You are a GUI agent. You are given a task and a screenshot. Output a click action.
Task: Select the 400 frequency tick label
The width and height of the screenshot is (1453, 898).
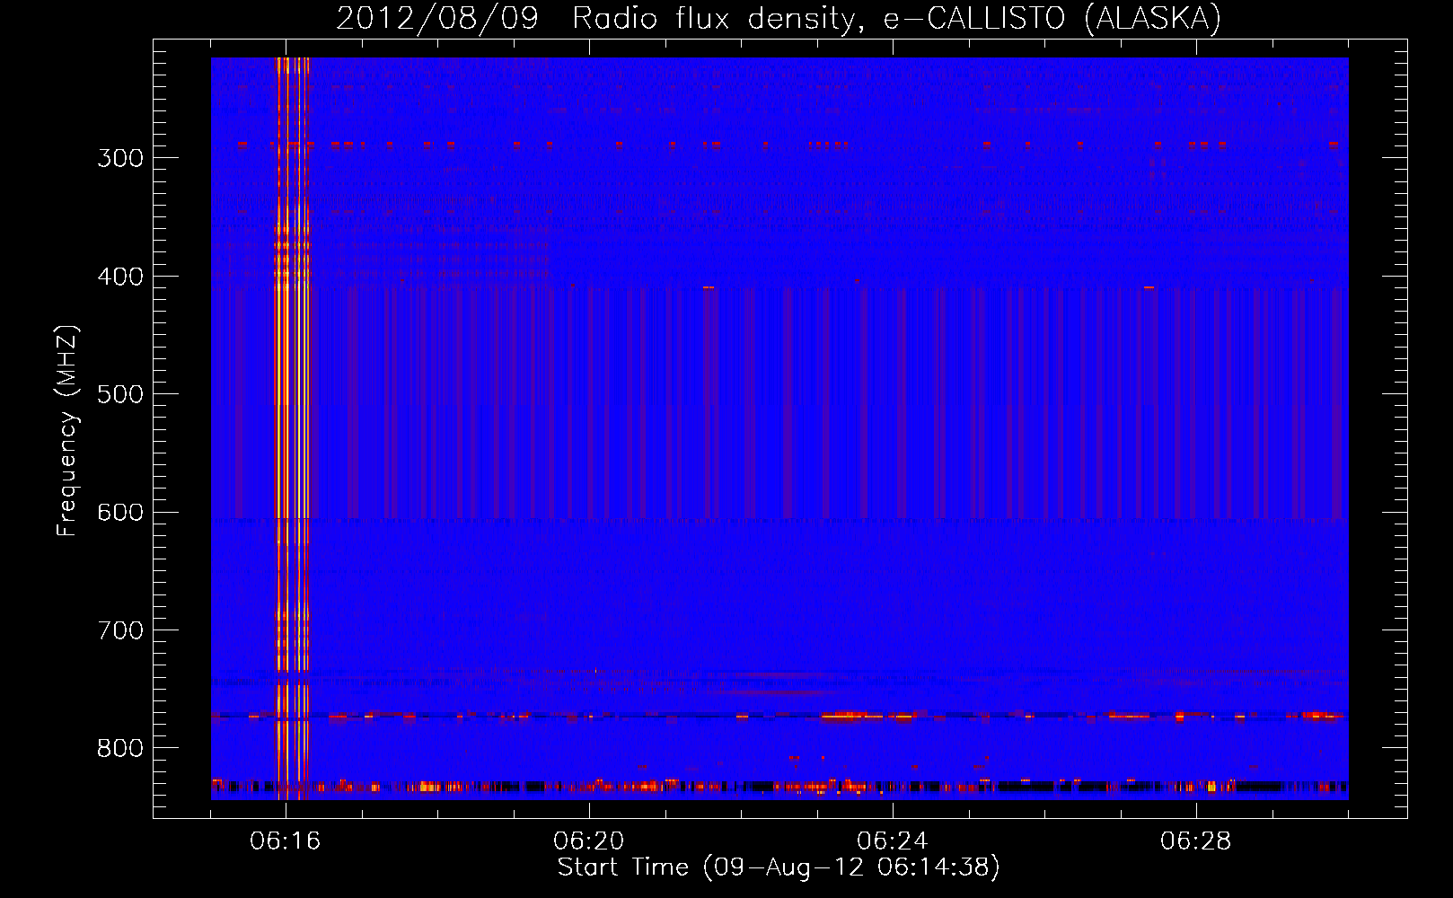[x=120, y=277]
